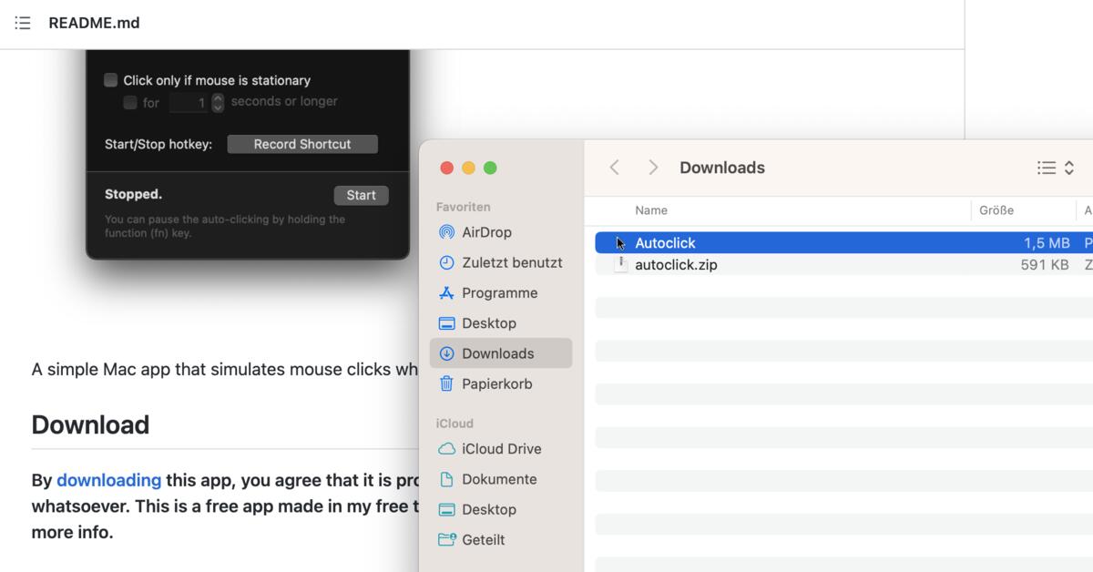Sort files by the Größe column header
1093x572 pixels.
[x=995, y=210]
